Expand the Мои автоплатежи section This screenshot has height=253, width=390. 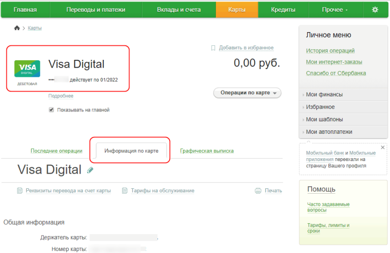329,132
